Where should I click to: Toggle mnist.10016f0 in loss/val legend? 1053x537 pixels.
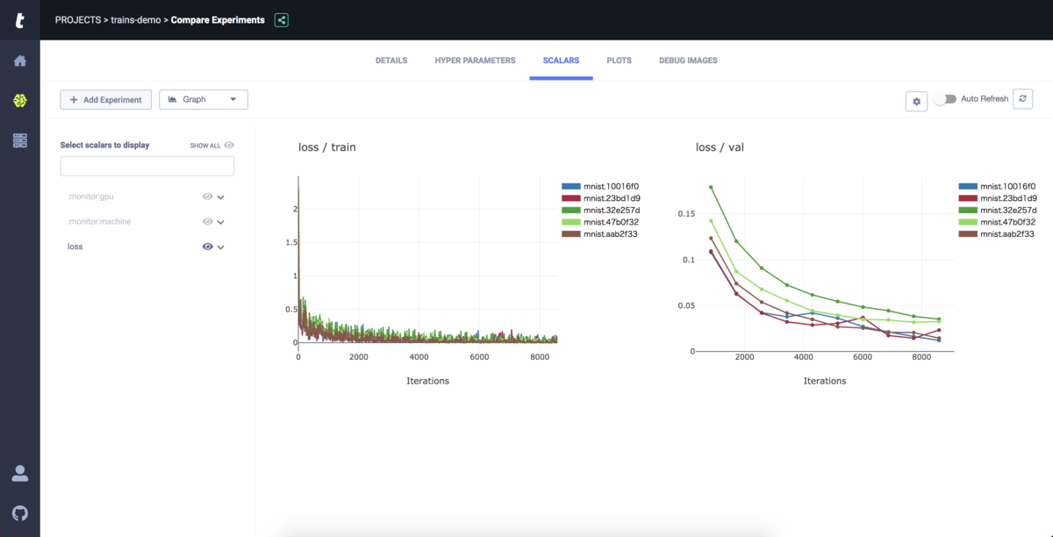click(997, 186)
